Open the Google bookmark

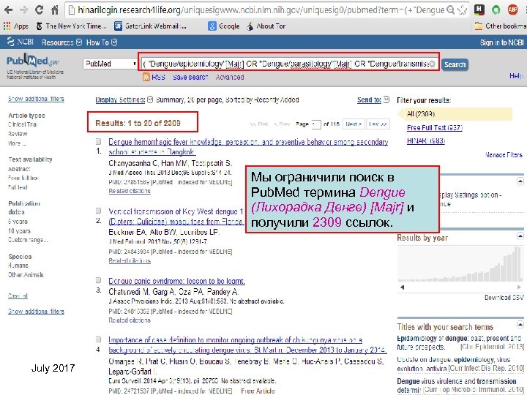(223, 26)
